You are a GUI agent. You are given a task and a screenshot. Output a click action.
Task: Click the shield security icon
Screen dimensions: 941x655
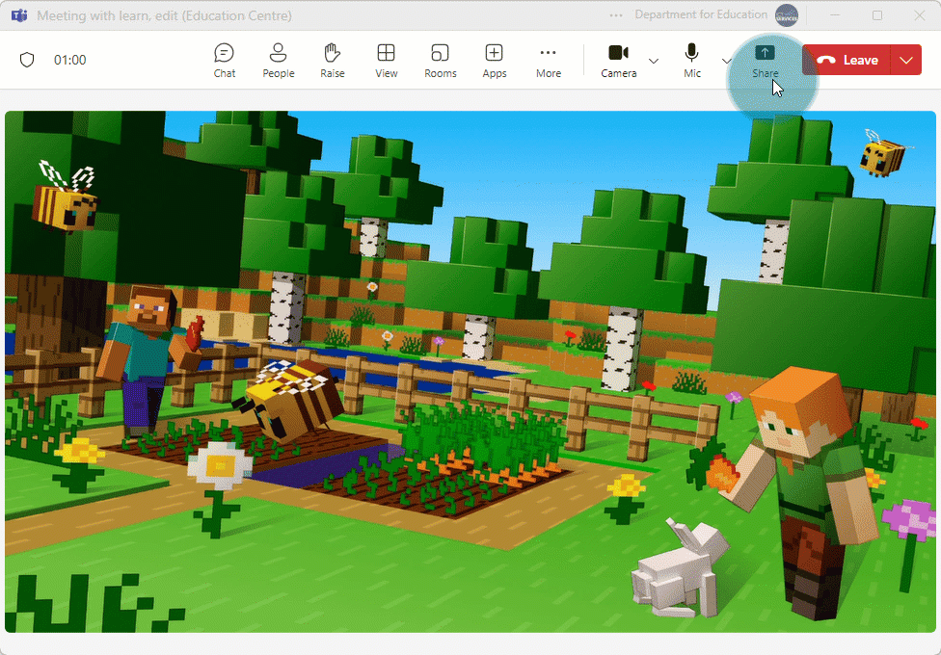tap(27, 60)
